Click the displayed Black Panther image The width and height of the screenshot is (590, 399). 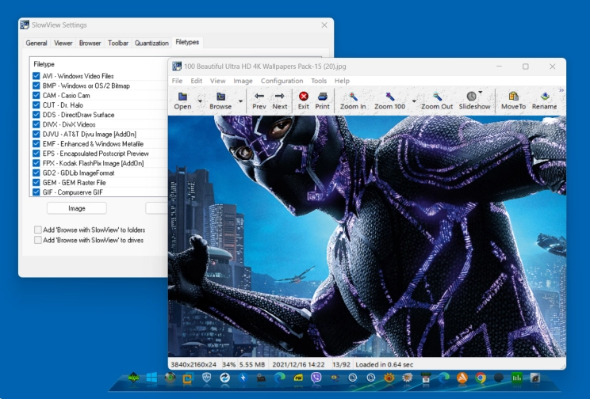(367, 237)
